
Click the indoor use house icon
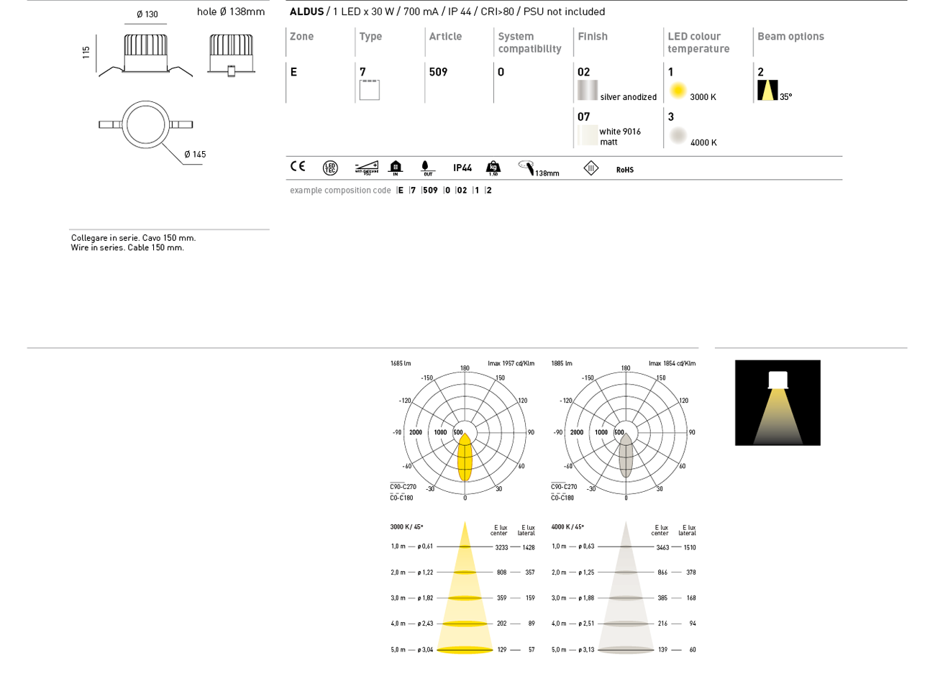(396, 168)
